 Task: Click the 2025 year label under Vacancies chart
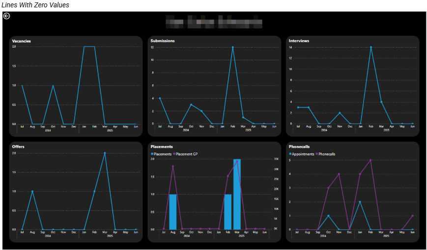pyautogui.click(x=110, y=130)
